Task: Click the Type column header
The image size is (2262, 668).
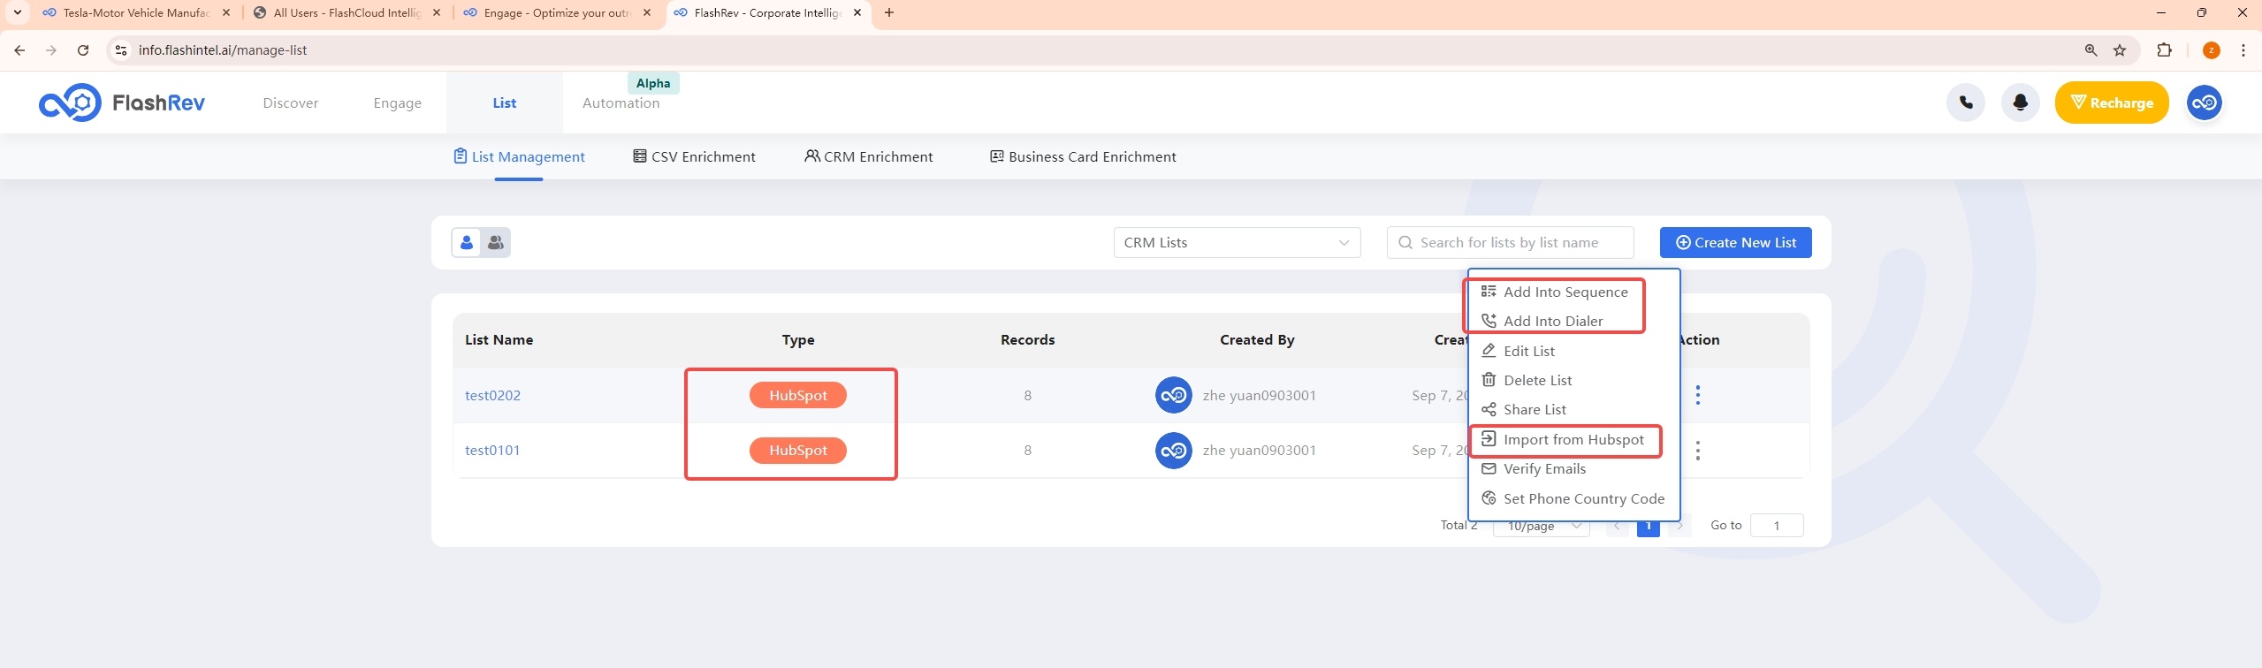Action: [798, 340]
